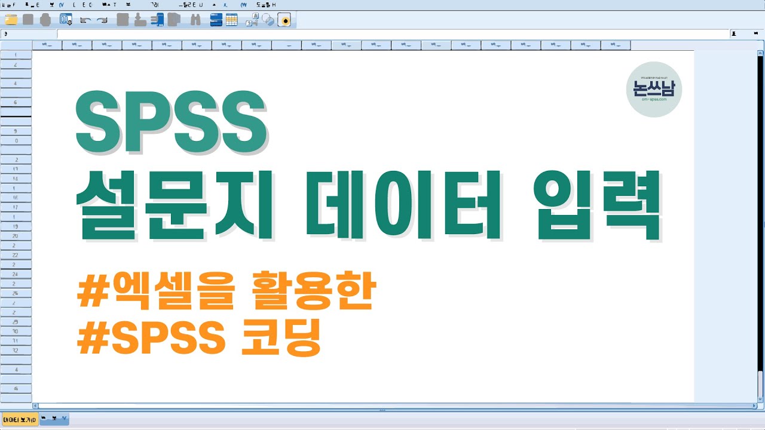Select row header 9
Image resolution: width=765 pixels, height=430 pixels.
(x=16, y=131)
